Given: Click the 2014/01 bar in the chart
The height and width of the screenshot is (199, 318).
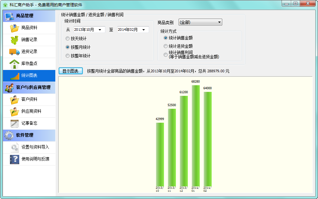Looking at the screenshot, I should (196, 136).
